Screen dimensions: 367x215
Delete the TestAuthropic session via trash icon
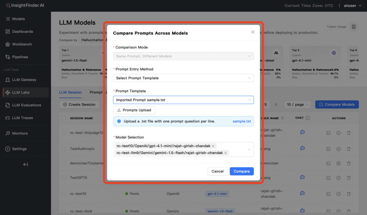pyautogui.click(x=348, y=148)
